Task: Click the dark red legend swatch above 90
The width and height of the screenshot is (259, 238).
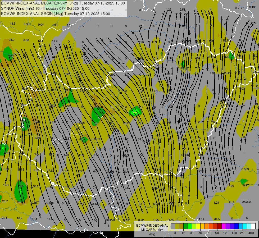Action: click(219, 226)
